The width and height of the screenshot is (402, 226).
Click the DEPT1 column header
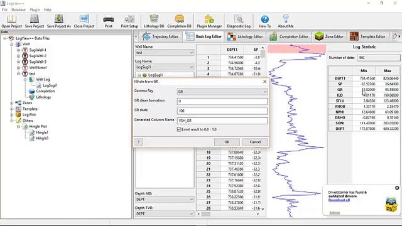click(232, 50)
